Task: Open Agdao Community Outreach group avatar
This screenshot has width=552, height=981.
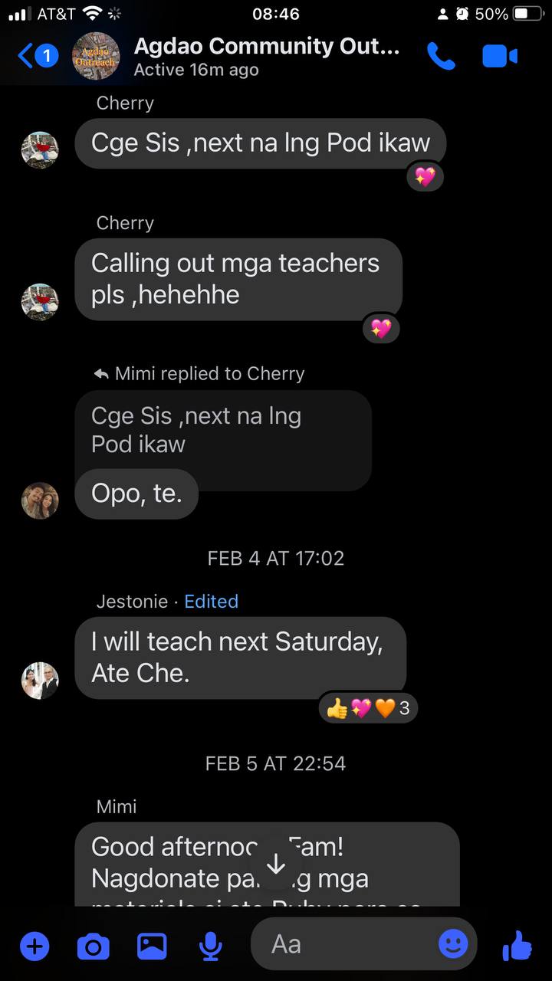Action: point(96,56)
